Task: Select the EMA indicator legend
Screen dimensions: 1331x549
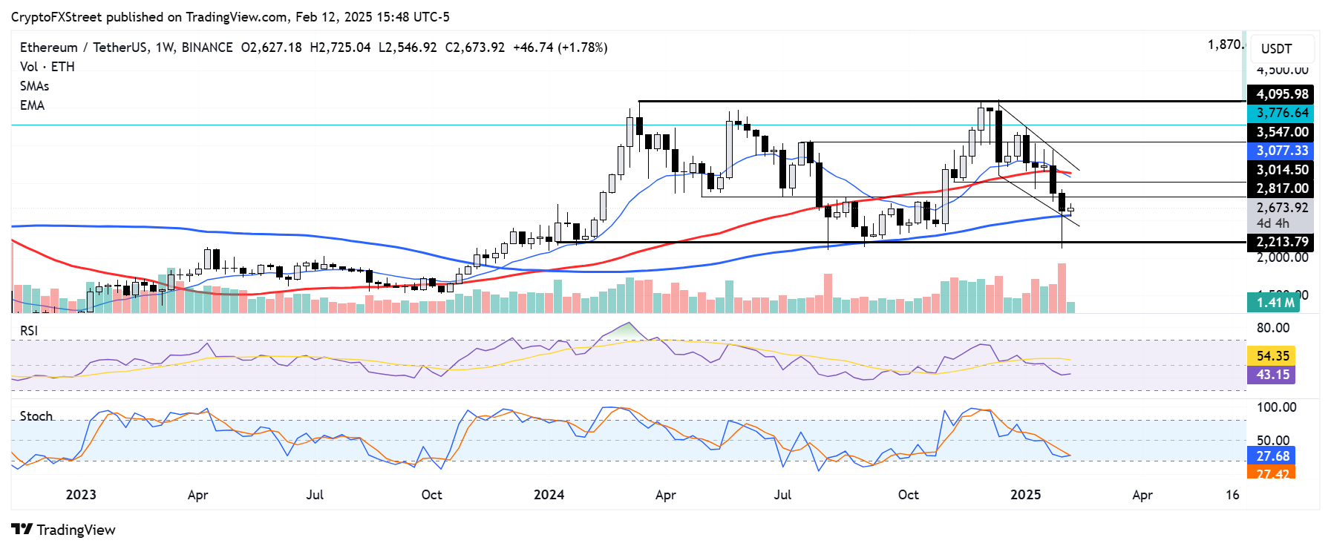Action: (32, 105)
